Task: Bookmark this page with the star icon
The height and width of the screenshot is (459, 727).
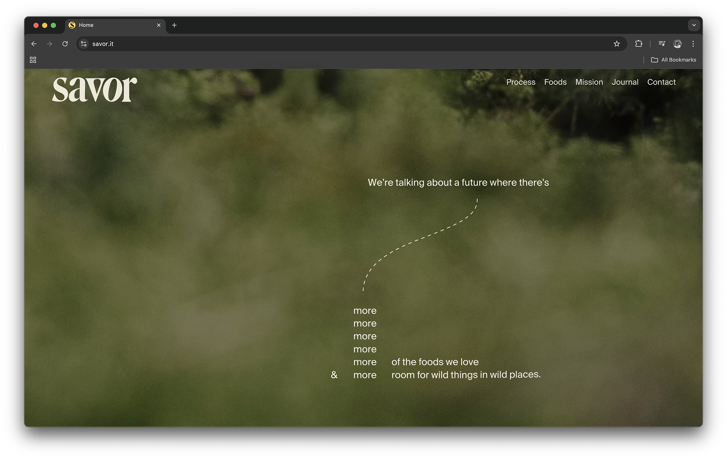Action: 616,44
